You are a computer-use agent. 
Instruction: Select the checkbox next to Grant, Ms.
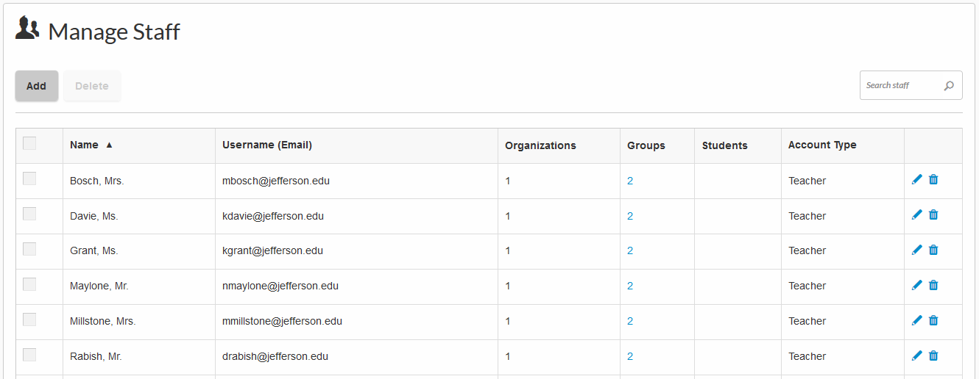29,249
